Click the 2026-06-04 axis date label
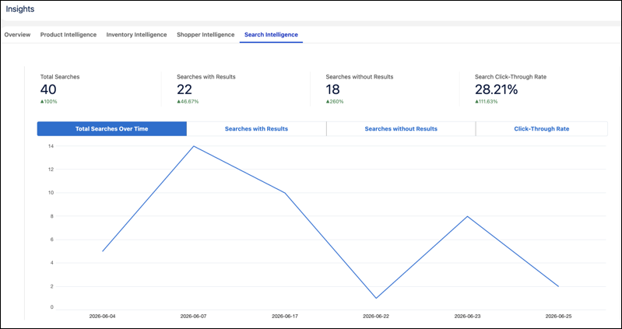Screen dimensions: 622x329 tap(102, 317)
